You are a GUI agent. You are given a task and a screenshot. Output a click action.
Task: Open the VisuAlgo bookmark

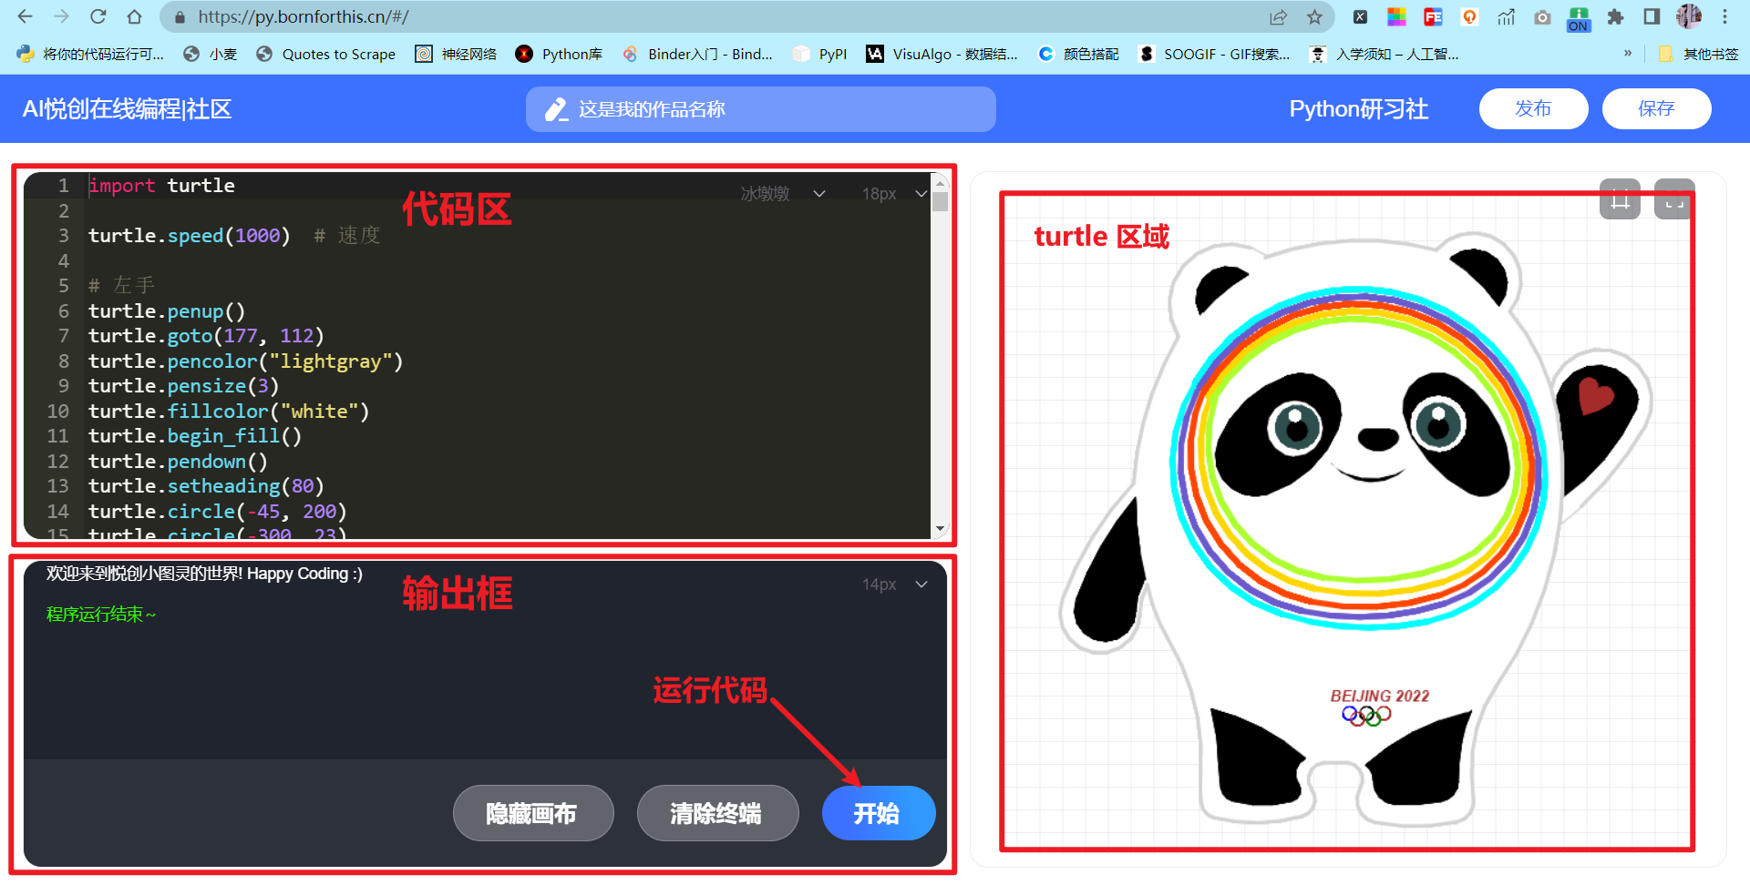[942, 54]
